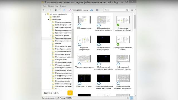178x100 pixels.
Task: Click cloud icon on '7 Принцип произведения'
Action: tap(80, 64)
